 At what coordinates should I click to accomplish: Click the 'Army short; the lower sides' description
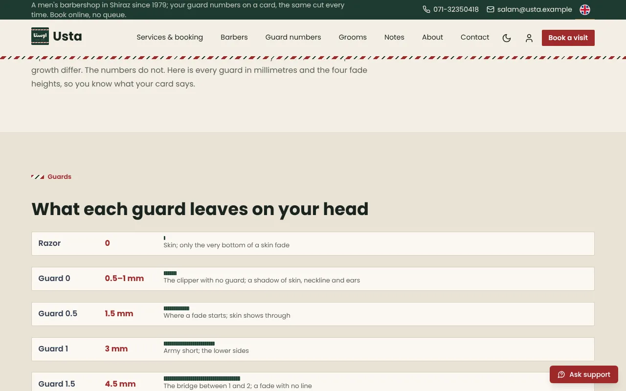[206, 351]
